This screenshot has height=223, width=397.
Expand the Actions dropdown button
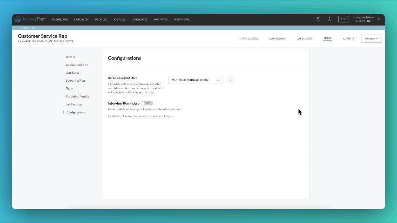(371, 39)
